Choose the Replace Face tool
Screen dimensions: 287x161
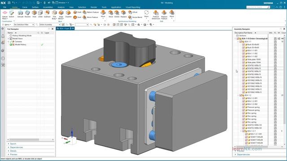(x=123, y=14)
